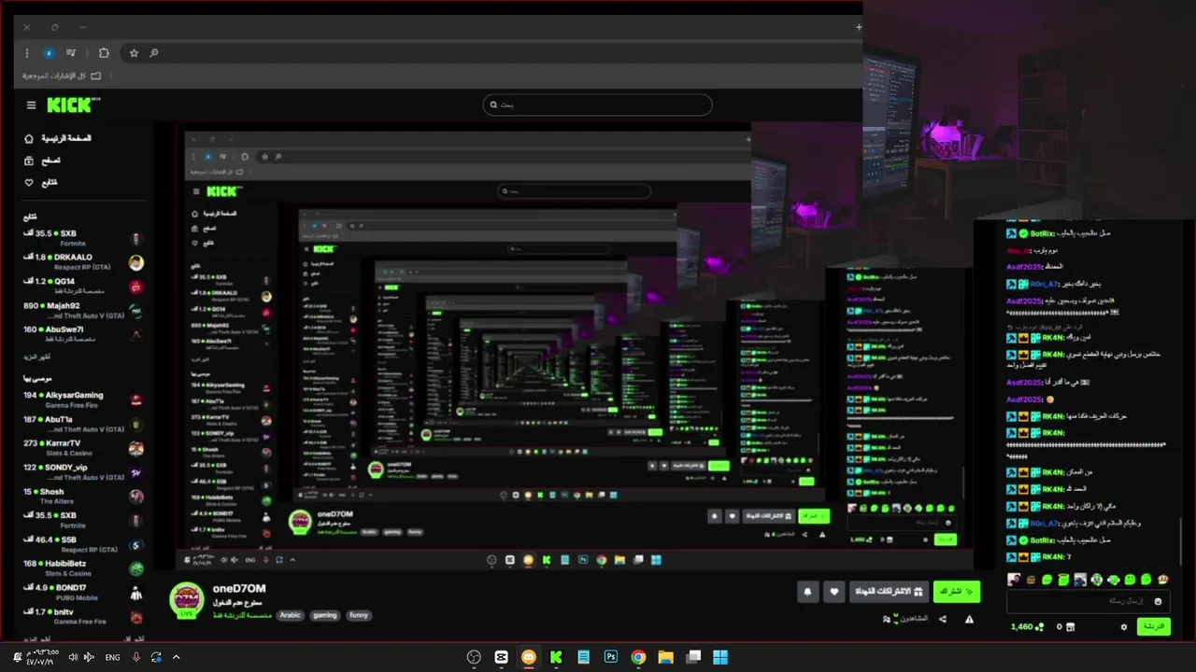The height and width of the screenshot is (672, 1196).
Task: Click the warning triangle report icon
Action: coord(969,619)
